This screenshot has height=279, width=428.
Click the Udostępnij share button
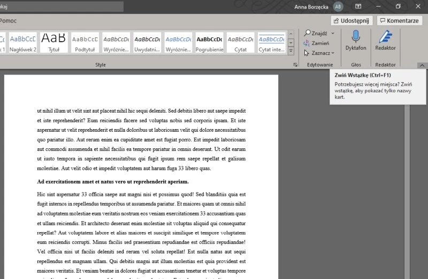(x=351, y=21)
